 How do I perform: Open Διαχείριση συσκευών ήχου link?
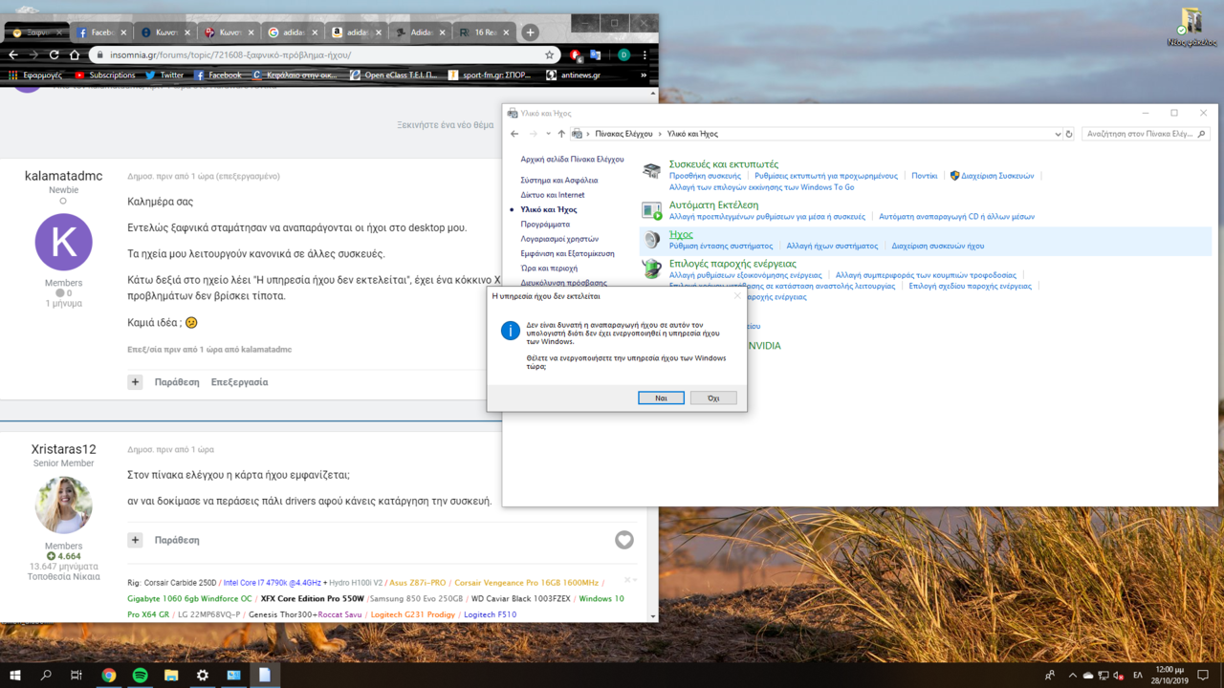coord(937,246)
